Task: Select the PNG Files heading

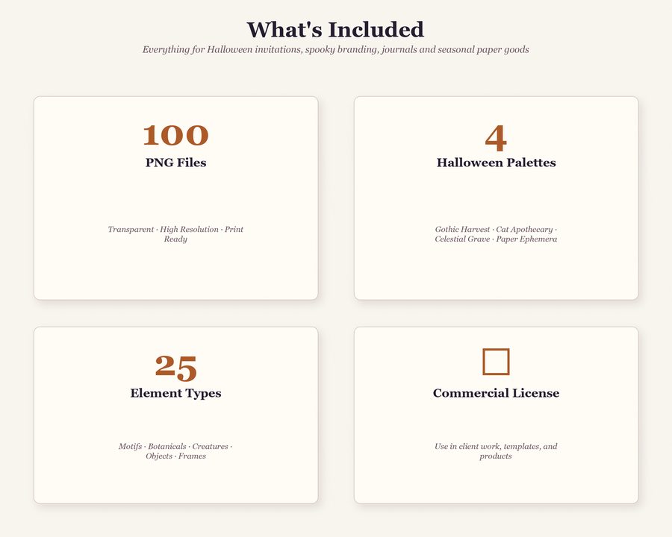Action: click(x=175, y=163)
